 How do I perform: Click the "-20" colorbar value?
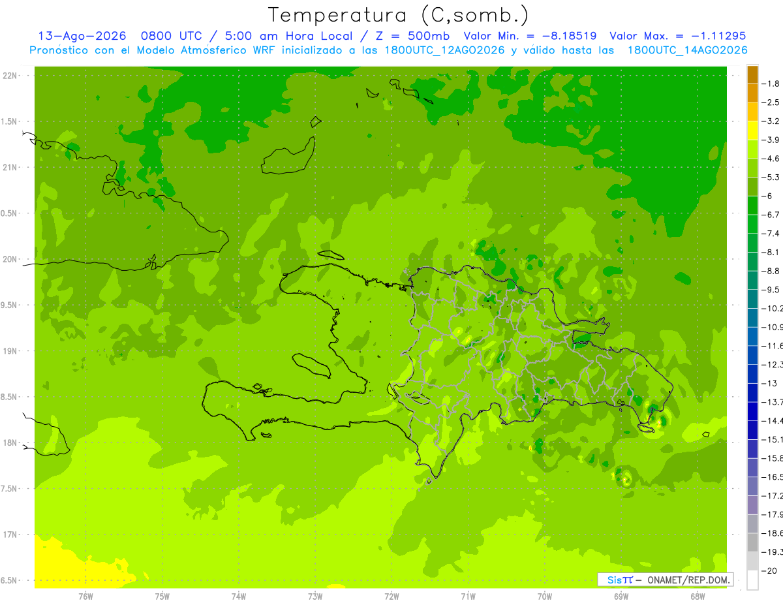tap(770, 570)
